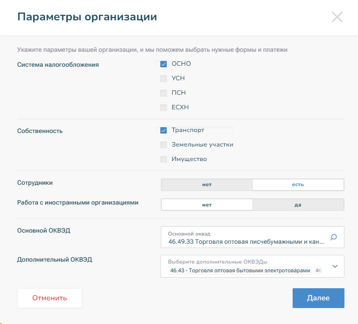
Task: Choose нет for foreign organizations work
Action: (x=207, y=205)
